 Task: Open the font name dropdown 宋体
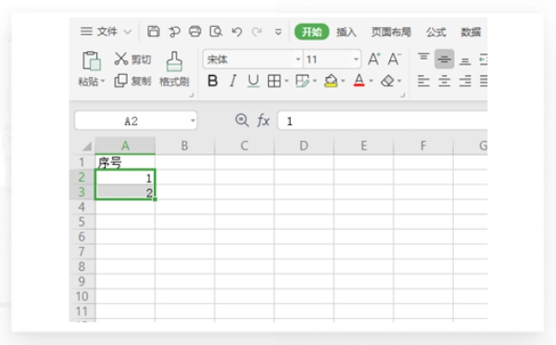297,59
